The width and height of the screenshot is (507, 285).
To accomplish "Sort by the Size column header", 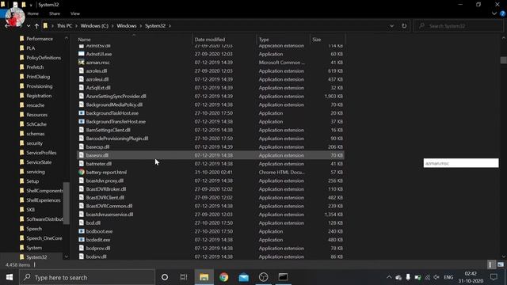I will click(x=317, y=40).
